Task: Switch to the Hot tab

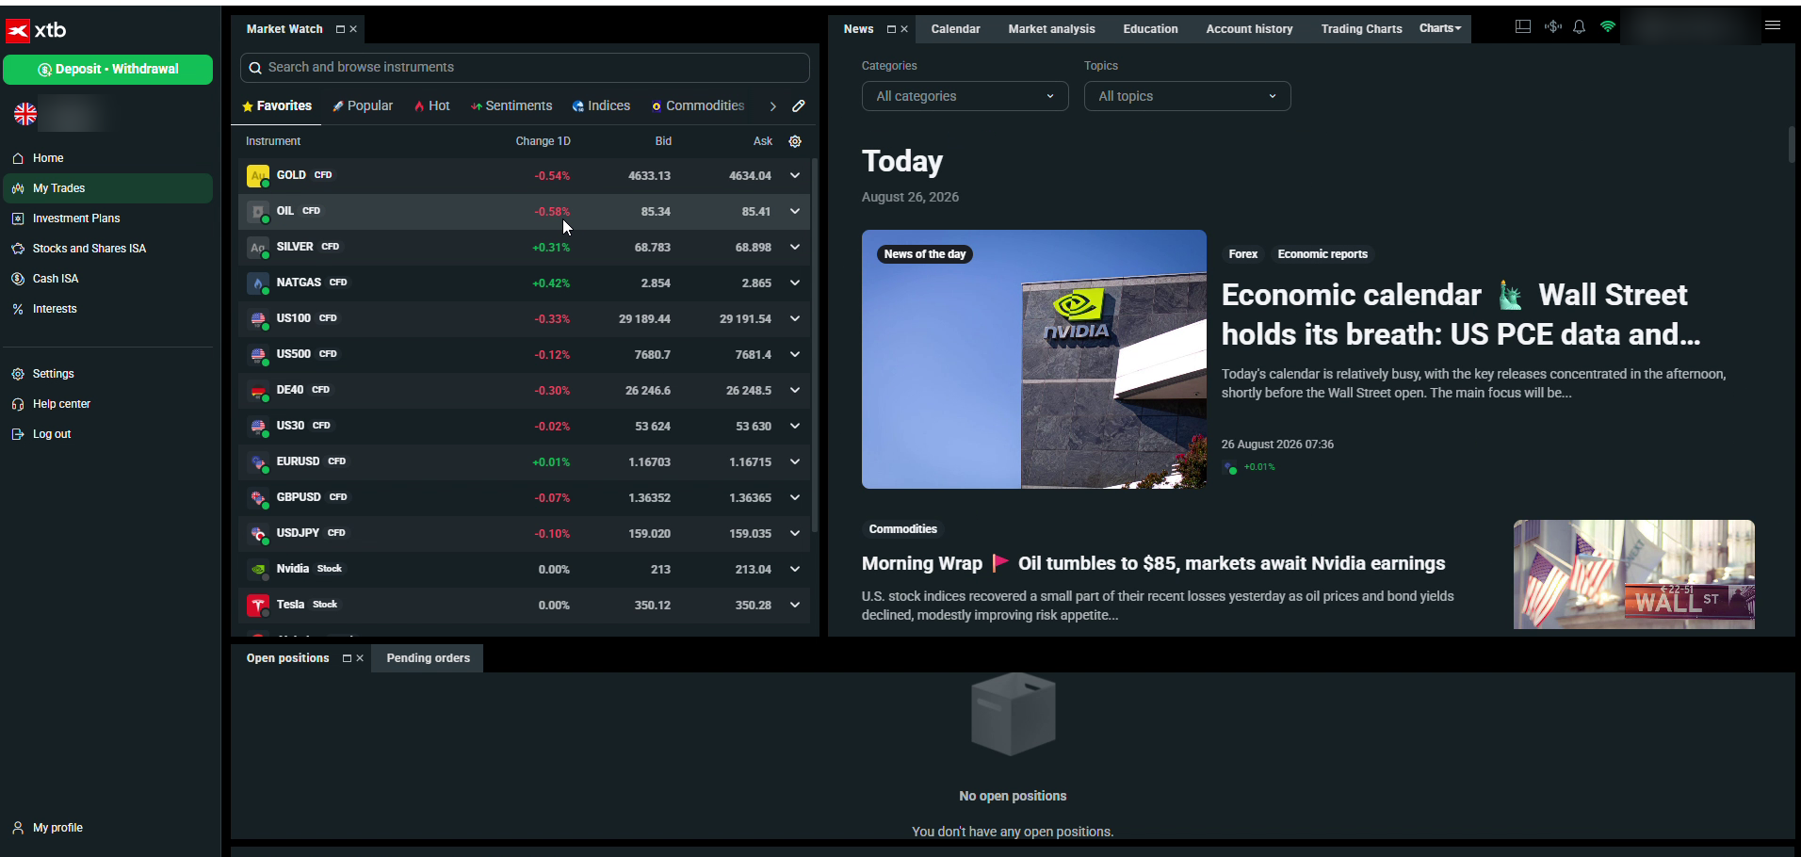Action: coord(432,106)
